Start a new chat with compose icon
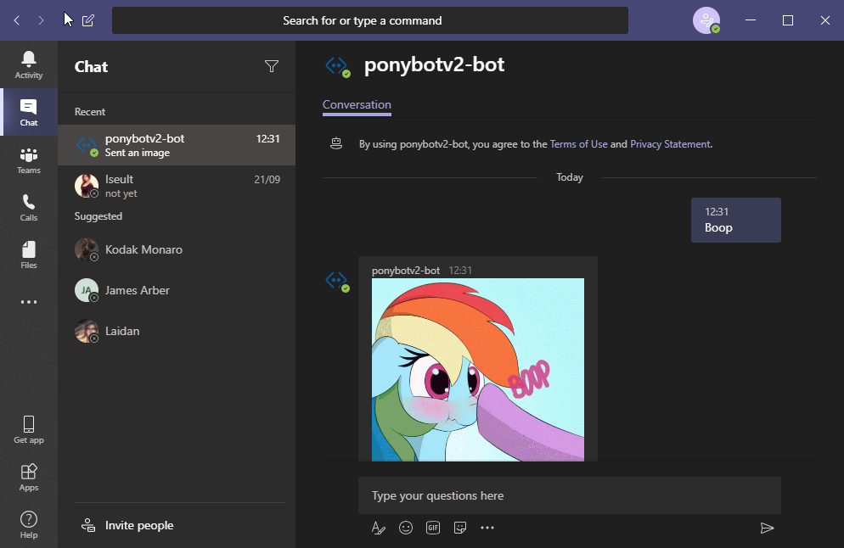The height and width of the screenshot is (548, 844). click(88, 20)
